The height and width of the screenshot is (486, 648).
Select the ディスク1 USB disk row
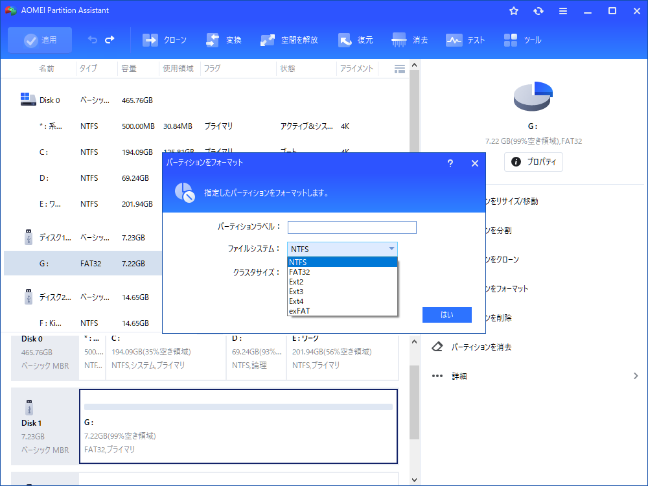point(83,237)
